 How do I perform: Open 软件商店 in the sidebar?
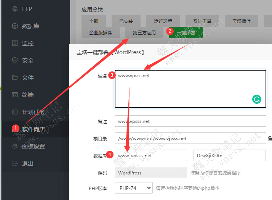(x=33, y=129)
